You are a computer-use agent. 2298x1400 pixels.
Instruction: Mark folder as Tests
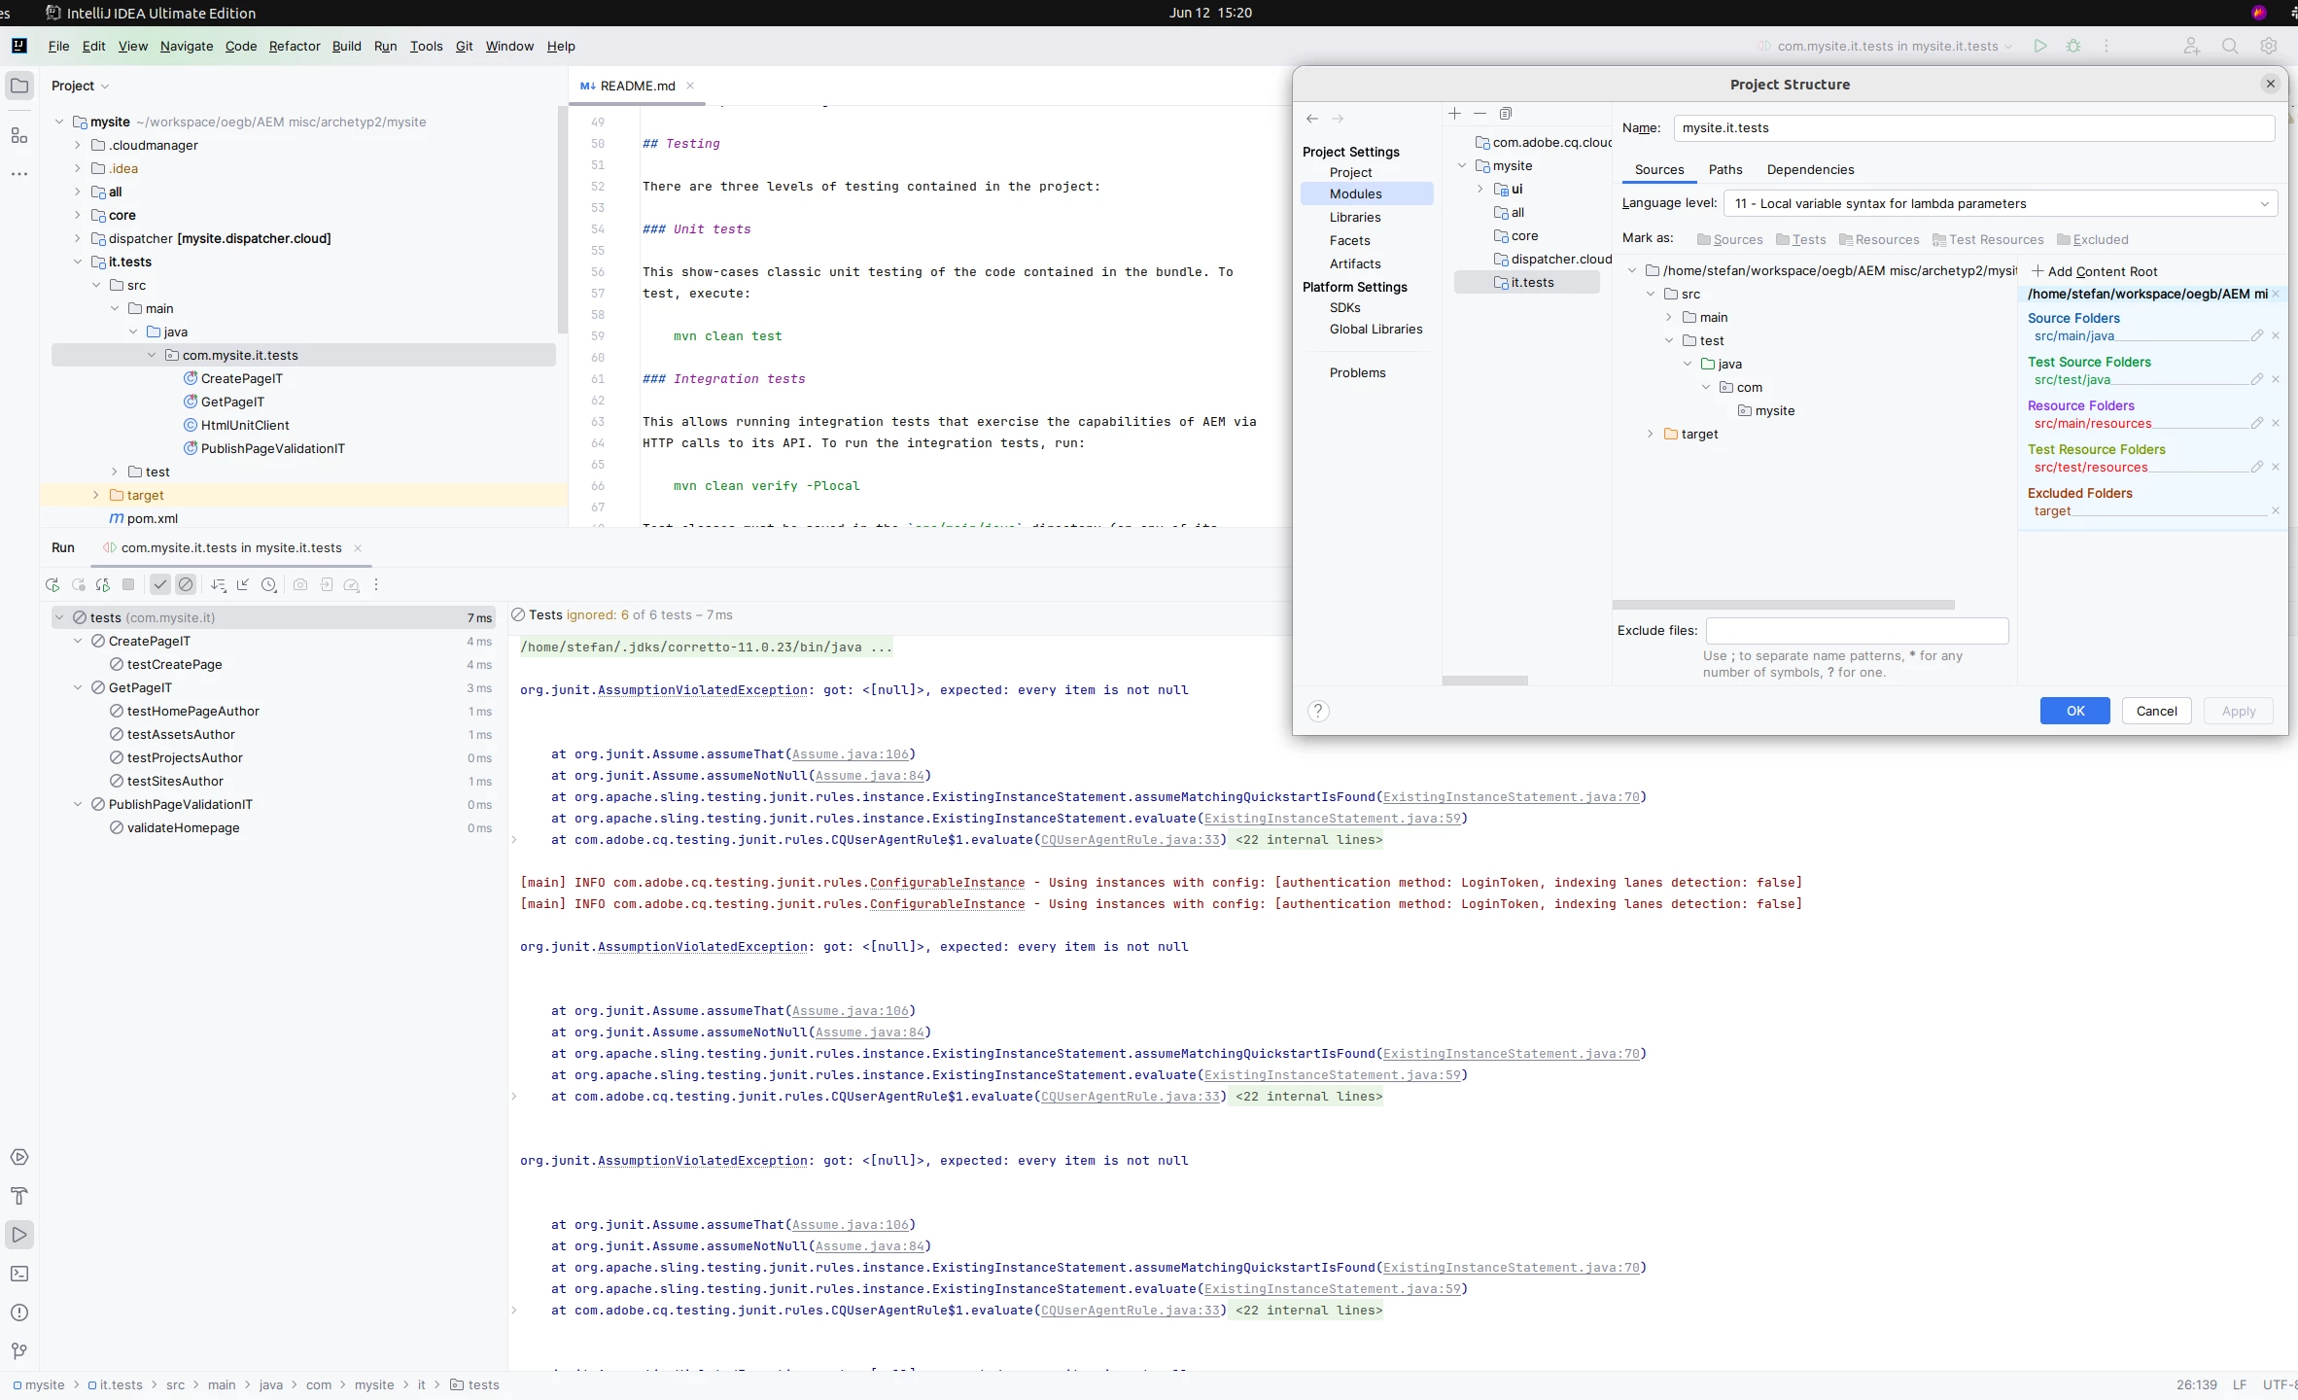pos(1800,240)
